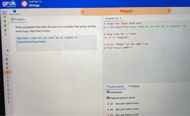
Task: Click the Paste snapshot saved entry text
Action: click(122, 98)
